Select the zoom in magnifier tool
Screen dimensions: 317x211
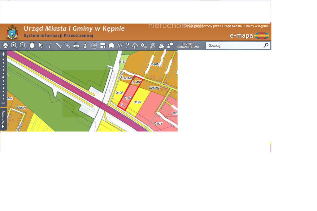coord(14,46)
